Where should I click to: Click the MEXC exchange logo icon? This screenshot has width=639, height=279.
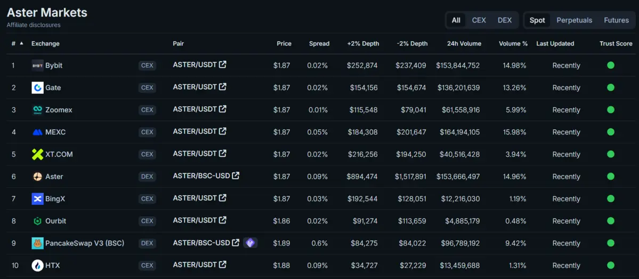37,132
